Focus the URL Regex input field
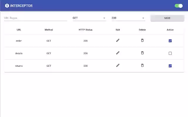The height and width of the screenshot is (117, 188). (x=36, y=18)
